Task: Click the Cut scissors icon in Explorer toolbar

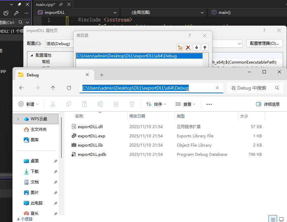Action: [53, 104]
